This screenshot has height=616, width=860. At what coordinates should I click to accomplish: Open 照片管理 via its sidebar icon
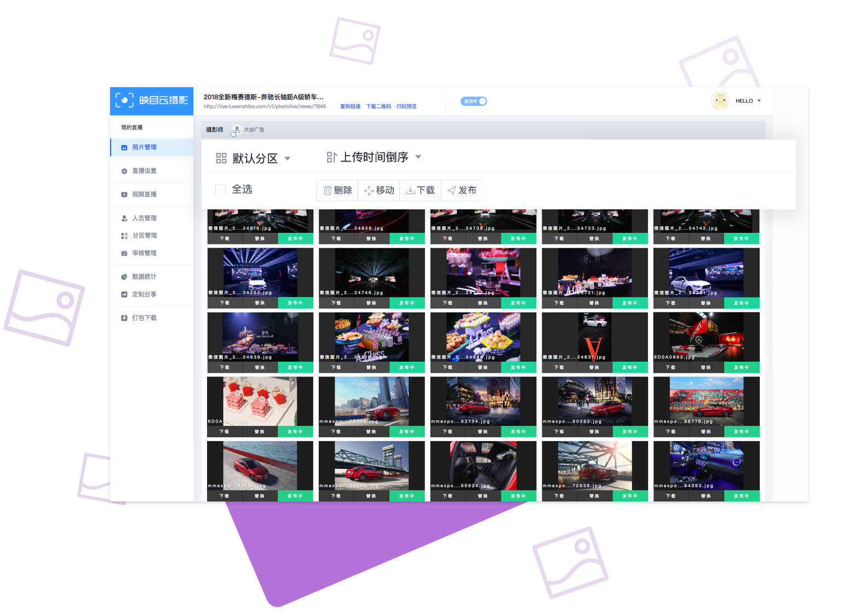(x=124, y=147)
